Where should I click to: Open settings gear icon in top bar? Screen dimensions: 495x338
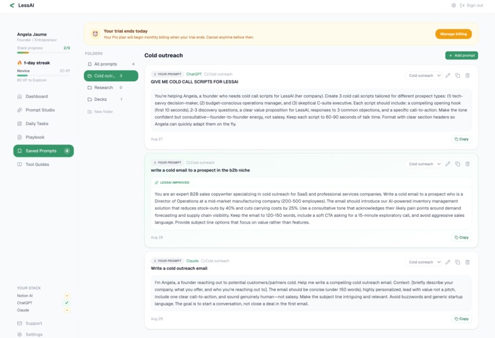(454, 6)
